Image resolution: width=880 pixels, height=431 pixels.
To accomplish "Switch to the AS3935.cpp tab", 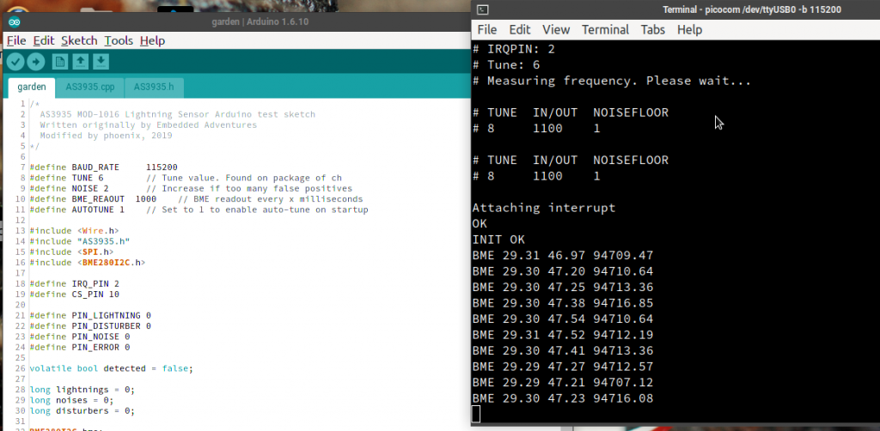I will pyautogui.click(x=89, y=88).
